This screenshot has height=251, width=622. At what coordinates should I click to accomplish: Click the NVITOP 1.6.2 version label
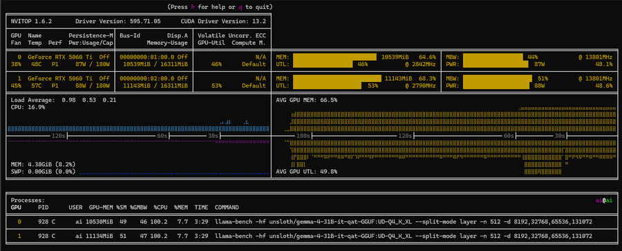click(32, 21)
